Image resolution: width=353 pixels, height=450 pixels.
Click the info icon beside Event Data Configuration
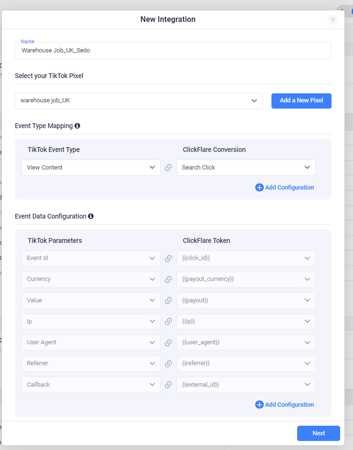pyautogui.click(x=91, y=216)
